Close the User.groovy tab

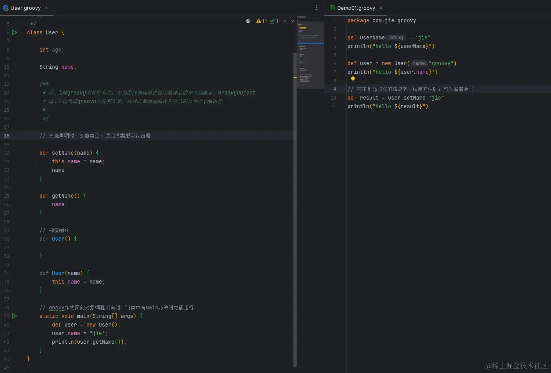47,8
